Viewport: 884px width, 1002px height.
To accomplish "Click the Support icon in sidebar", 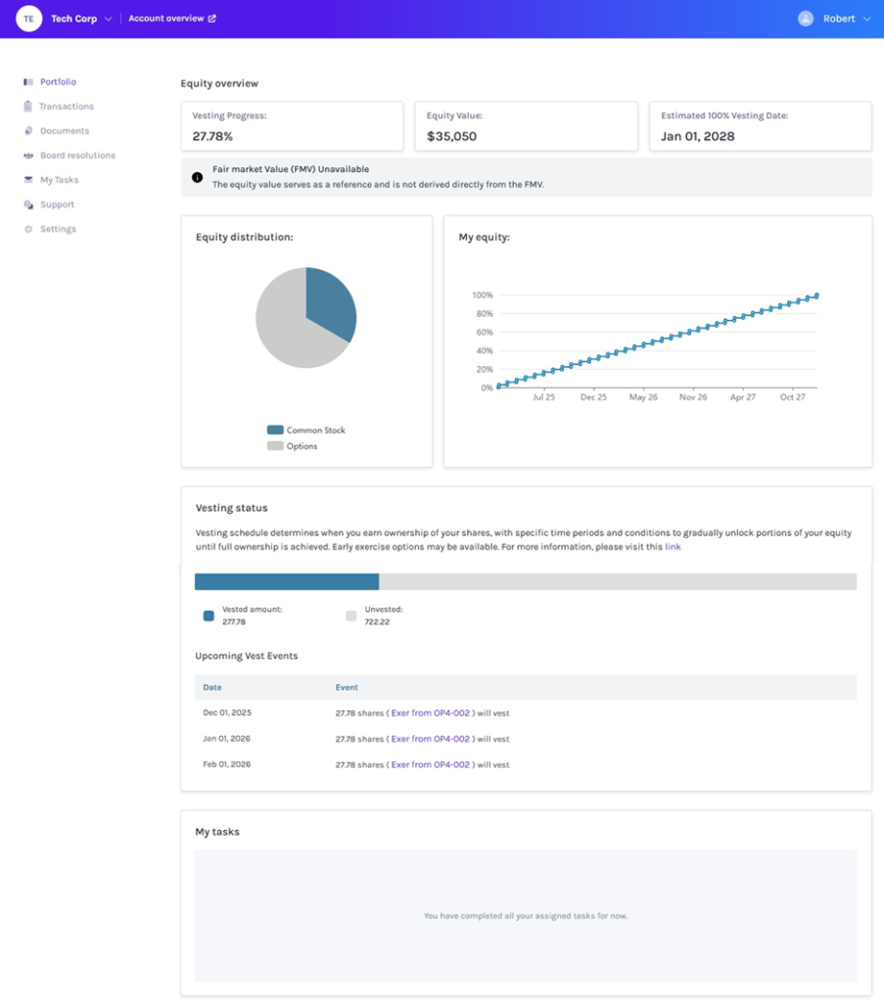I will pos(28,205).
